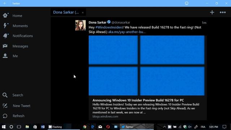
Task: Select Home label in sidebar
Action: [17, 16]
